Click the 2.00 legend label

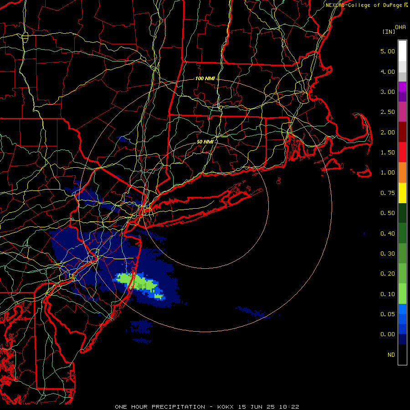tap(388, 132)
